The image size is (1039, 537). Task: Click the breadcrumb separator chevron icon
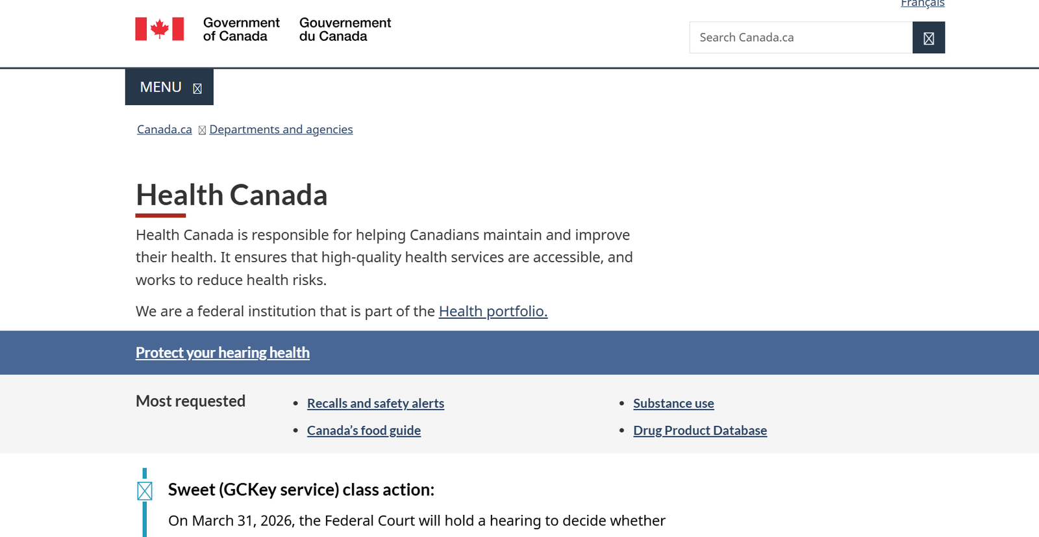[202, 131]
